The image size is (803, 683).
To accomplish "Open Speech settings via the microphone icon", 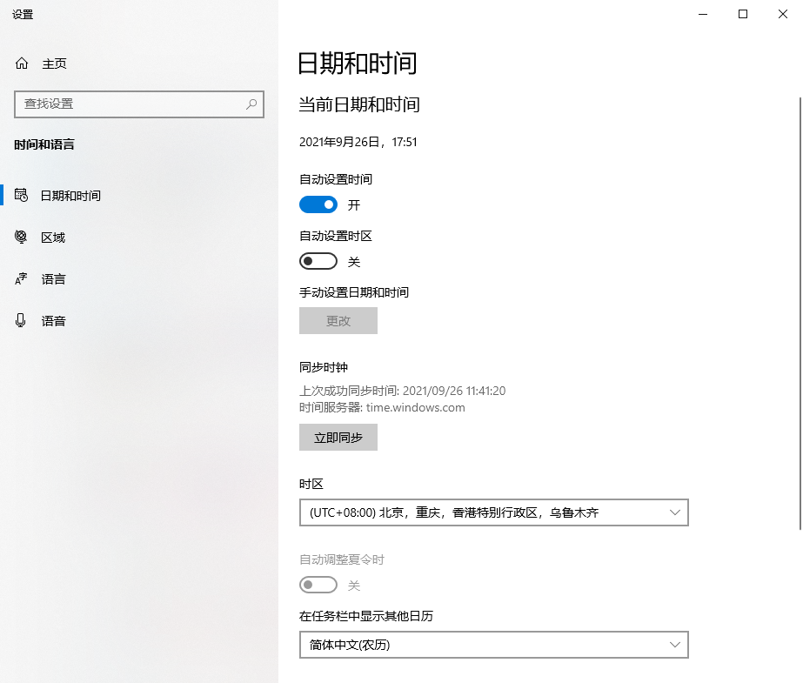I will click(x=19, y=320).
